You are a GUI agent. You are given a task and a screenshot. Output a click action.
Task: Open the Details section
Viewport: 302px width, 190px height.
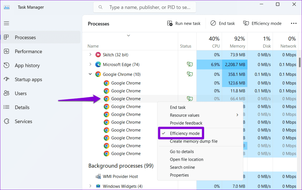click(22, 107)
